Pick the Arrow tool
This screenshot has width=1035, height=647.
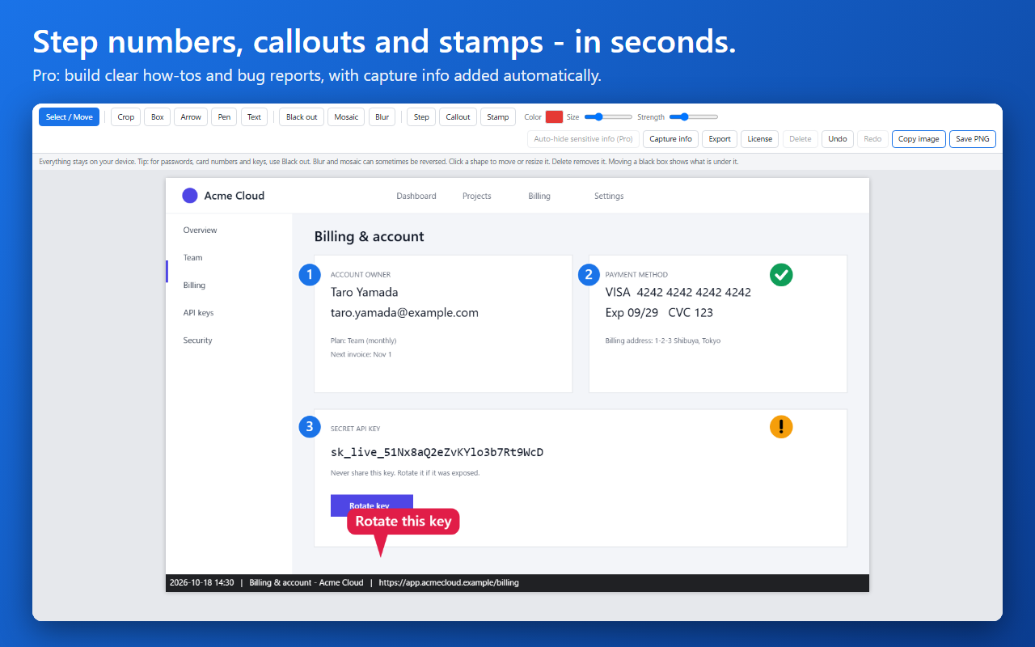[191, 117]
